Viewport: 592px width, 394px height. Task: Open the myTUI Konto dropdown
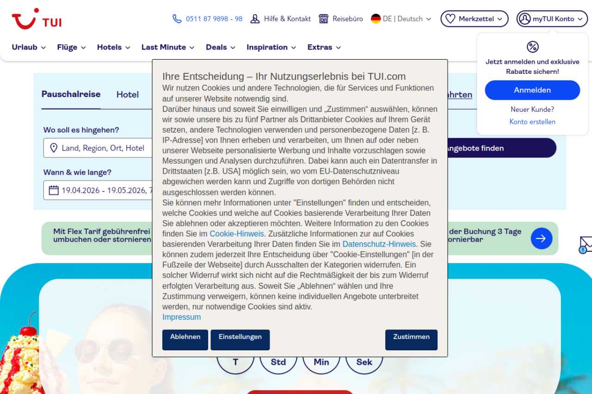[x=552, y=19]
